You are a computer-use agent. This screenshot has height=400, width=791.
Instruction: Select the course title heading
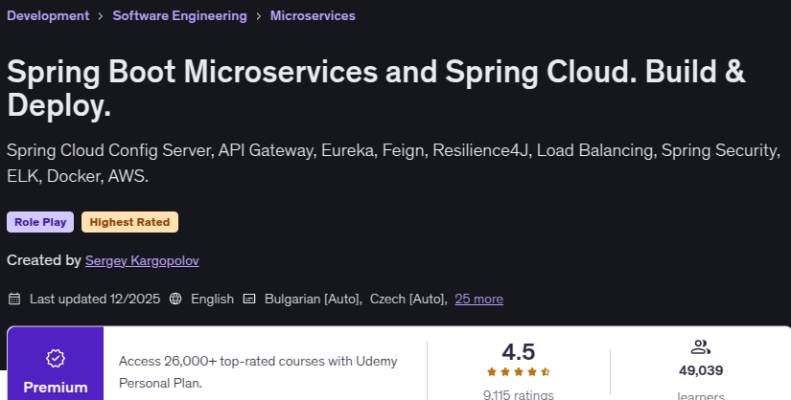click(376, 88)
